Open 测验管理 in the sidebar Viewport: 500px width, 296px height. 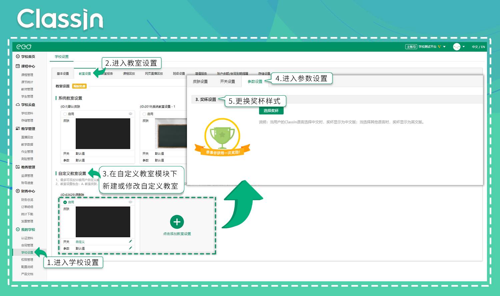click(27, 159)
